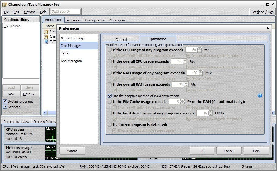Screen dimensions: 277x171
Task: Uncheck adaptive method of RAM optimization
Action: tap(109, 96)
